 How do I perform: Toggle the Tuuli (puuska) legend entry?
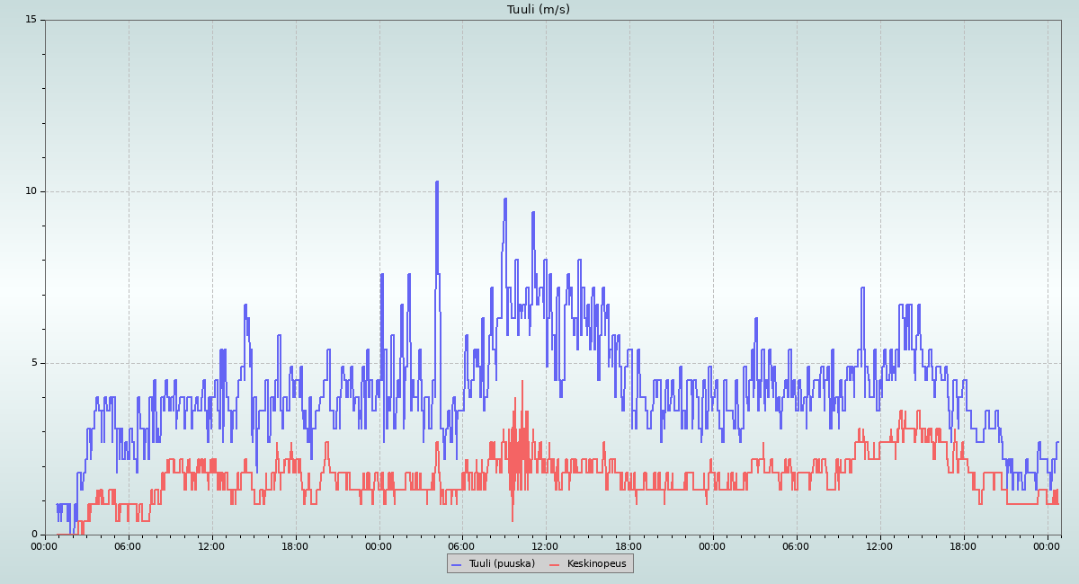coord(501,564)
